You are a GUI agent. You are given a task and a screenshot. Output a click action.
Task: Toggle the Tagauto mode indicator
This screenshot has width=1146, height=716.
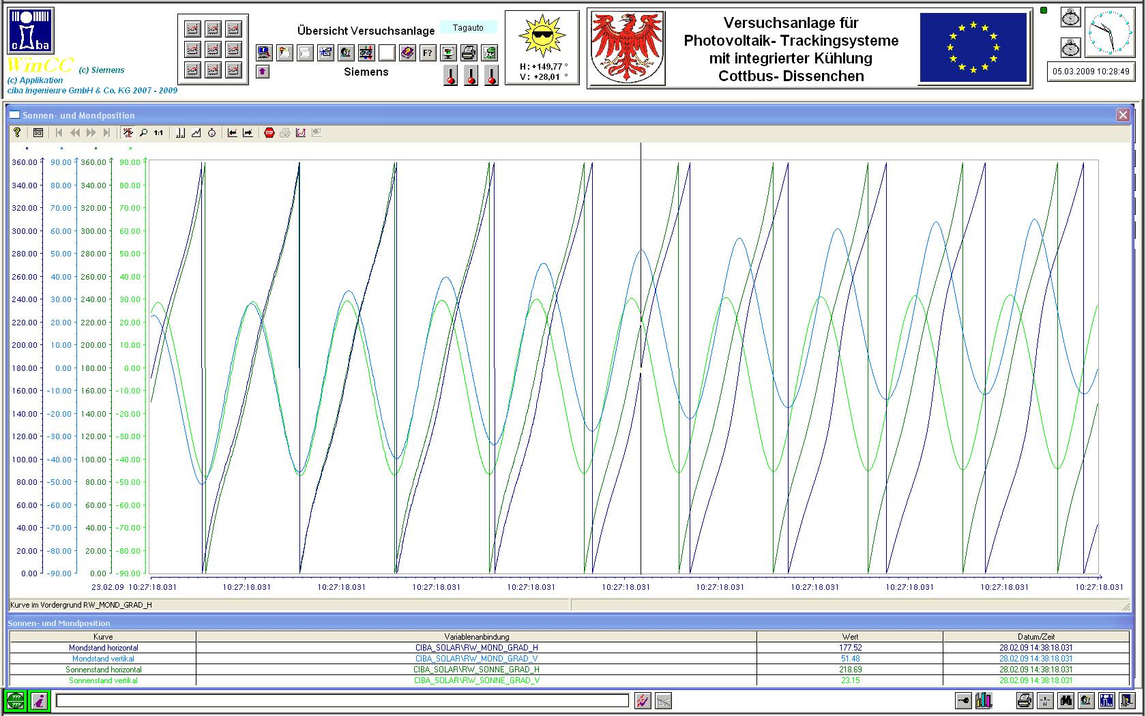pos(468,28)
